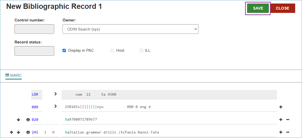The image size is (302, 138).
Task: Click the plus icon on the 008 row
Action: coord(281,107)
